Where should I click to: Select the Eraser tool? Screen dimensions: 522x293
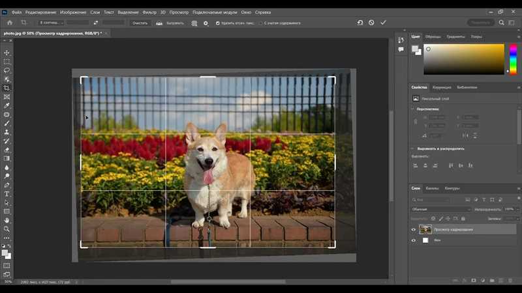click(7, 150)
